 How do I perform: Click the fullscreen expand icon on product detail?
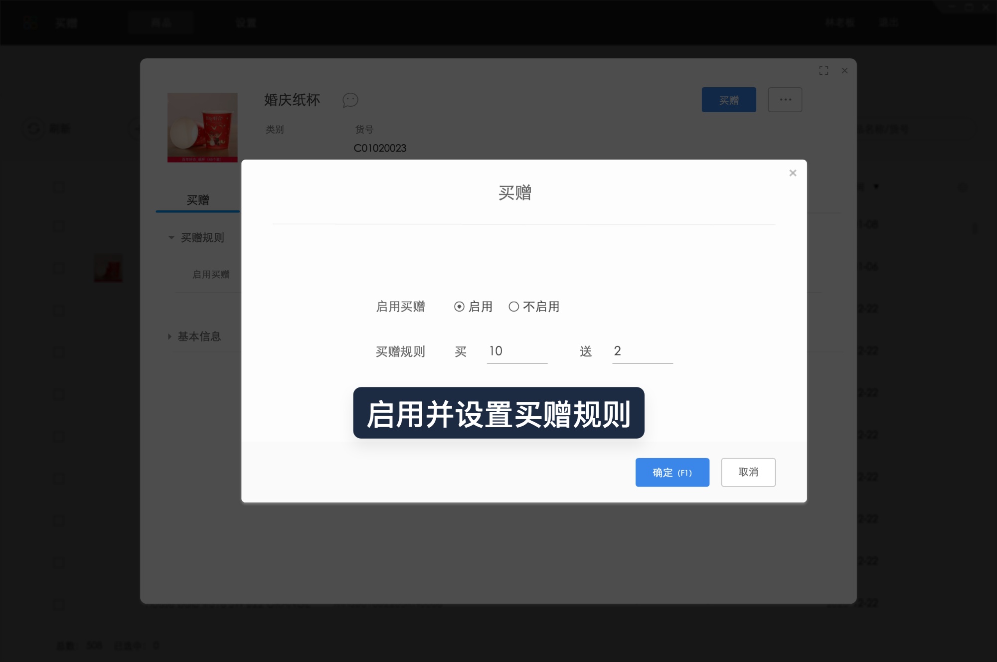click(824, 70)
